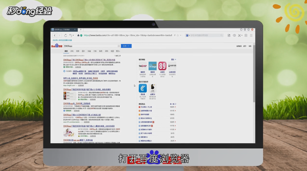
Task: Open a new tab with the plus button
Action: (x=80, y=30)
